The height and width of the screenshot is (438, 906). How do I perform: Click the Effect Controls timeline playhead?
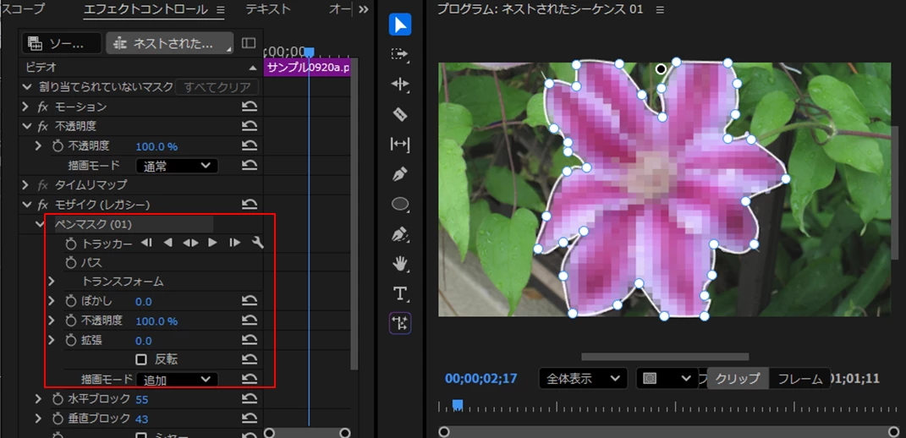[x=309, y=52]
